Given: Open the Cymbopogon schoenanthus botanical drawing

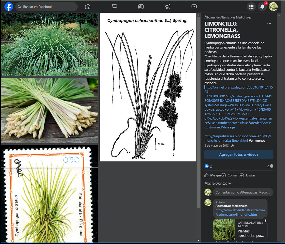Looking at the screenshot, I should click(x=148, y=88).
